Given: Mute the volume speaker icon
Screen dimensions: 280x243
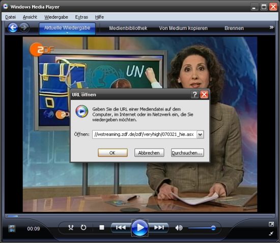Looking at the screenshot, I should [x=179, y=228].
